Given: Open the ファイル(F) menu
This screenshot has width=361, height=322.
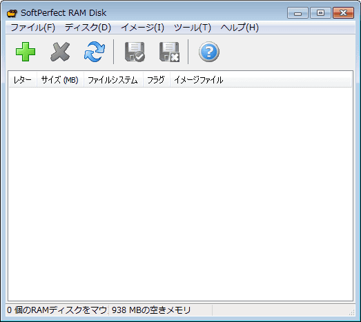Looking at the screenshot, I should 33,28.
